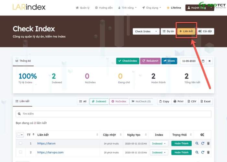Print the link table
Viewport: 227px width, 162px height.
tap(178, 101)
